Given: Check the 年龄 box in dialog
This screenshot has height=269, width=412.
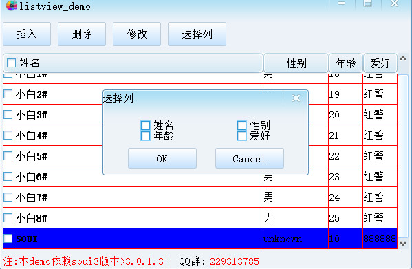Looking at the screenshot, I should coord(145,136).
